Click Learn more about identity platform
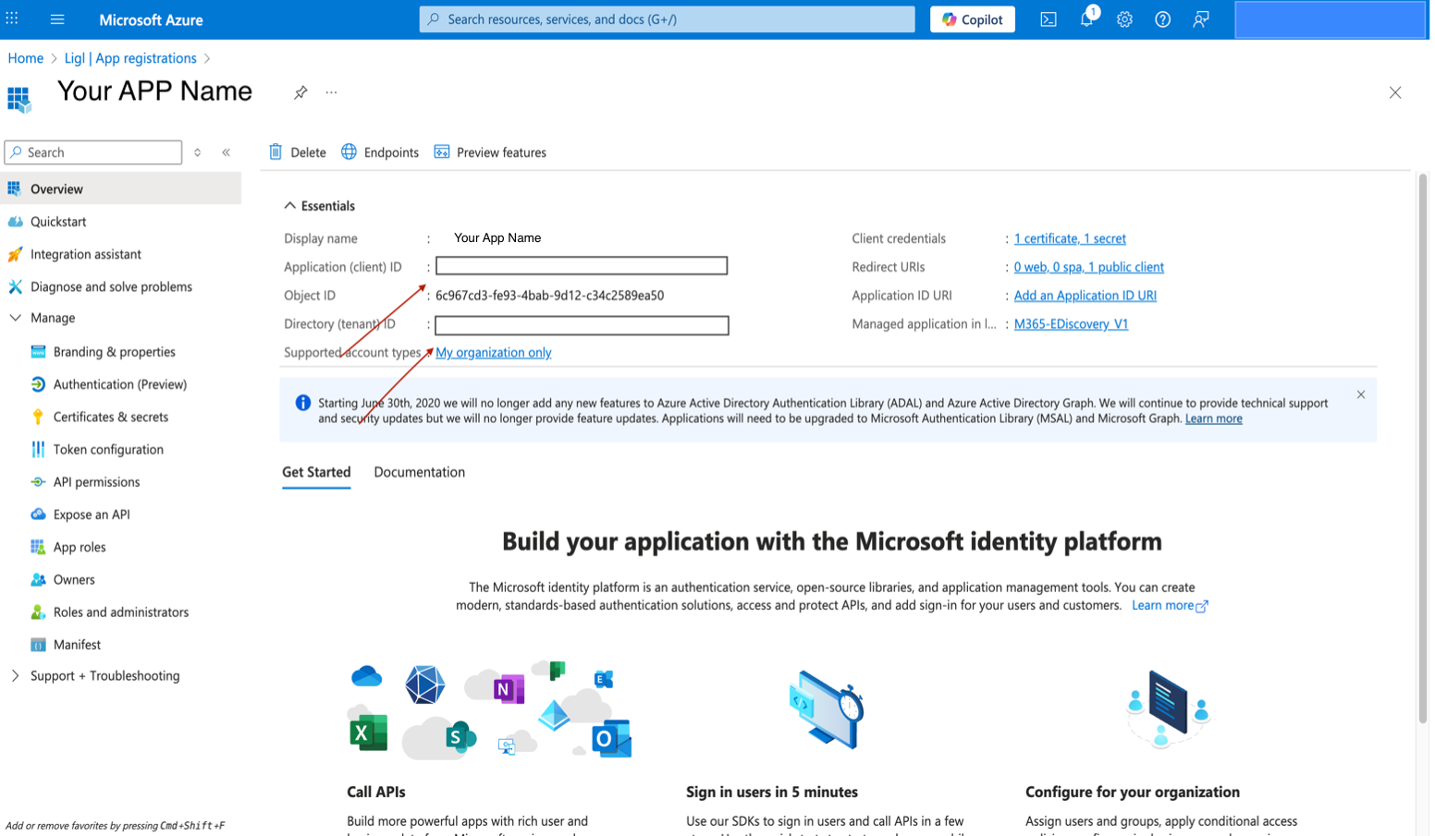This screenshot has height=836, width=1435. pos(1170,606)
